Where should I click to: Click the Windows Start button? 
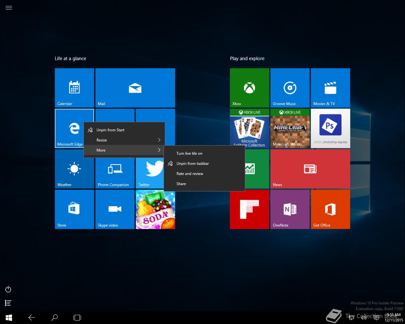click(9, 318)
